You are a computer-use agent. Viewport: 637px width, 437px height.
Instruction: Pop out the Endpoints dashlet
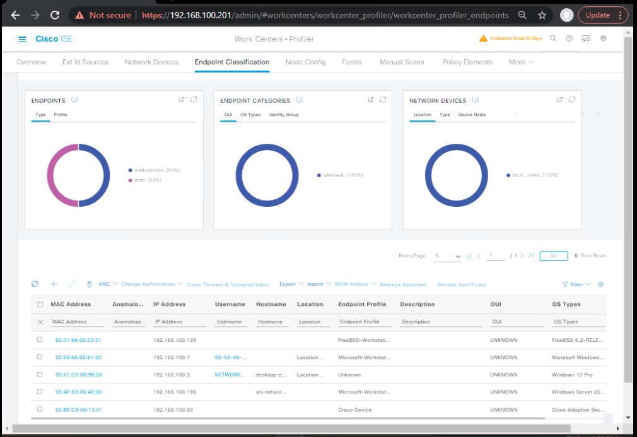(182, 100)
